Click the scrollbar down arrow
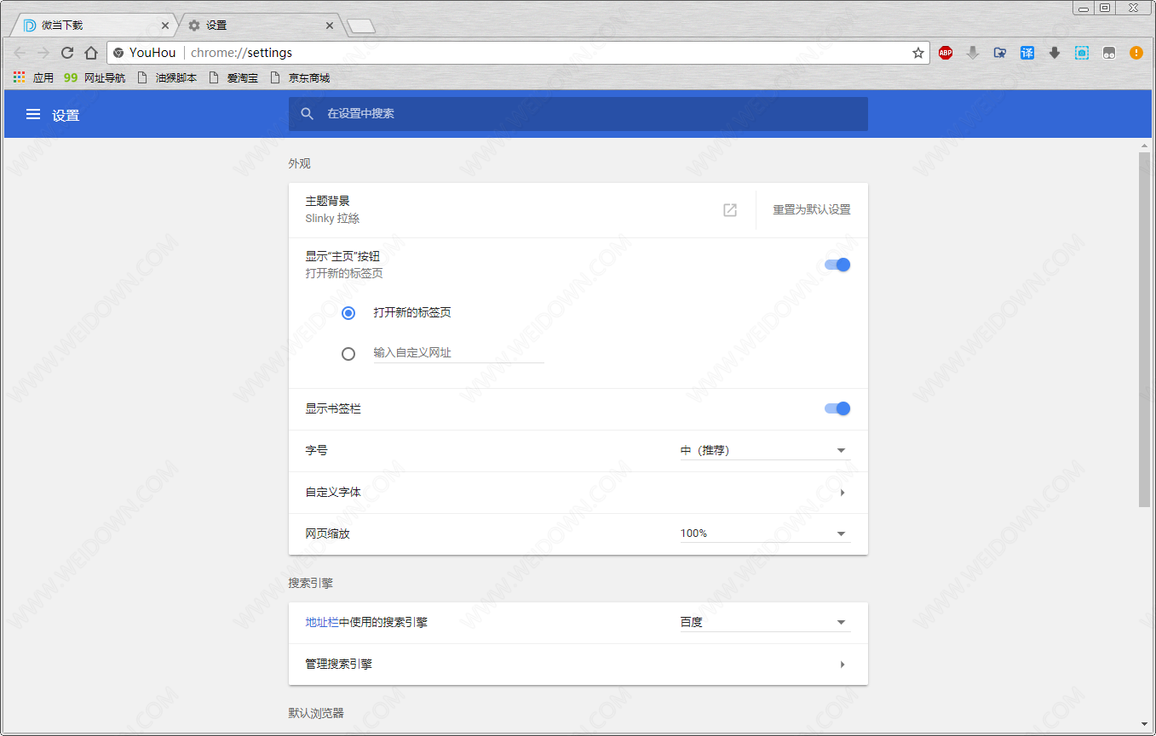The height and width of the screenshot is (736, 1156). [1144, 723]
